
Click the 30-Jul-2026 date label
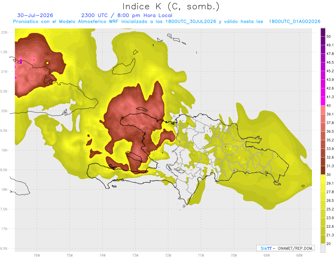click(x=35, y=15)
